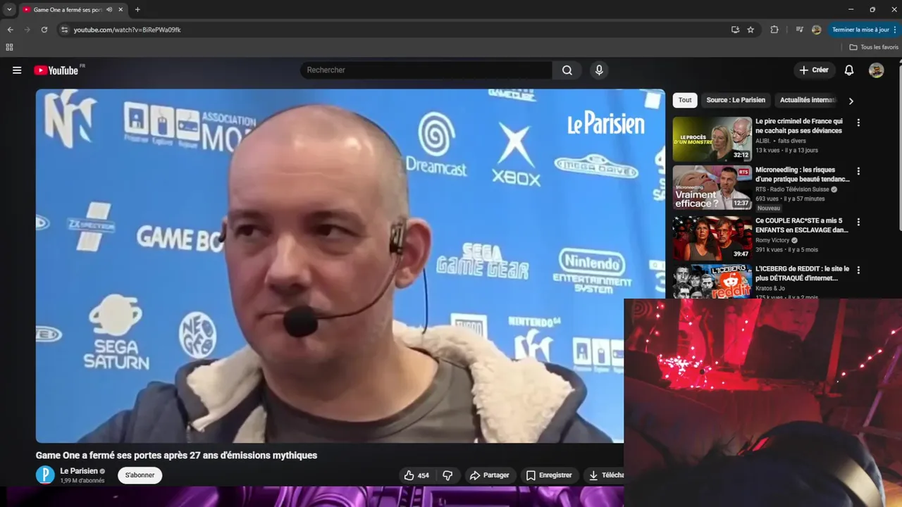Click the Créer button
Screen dimensions: 902x507
(814, 70)
